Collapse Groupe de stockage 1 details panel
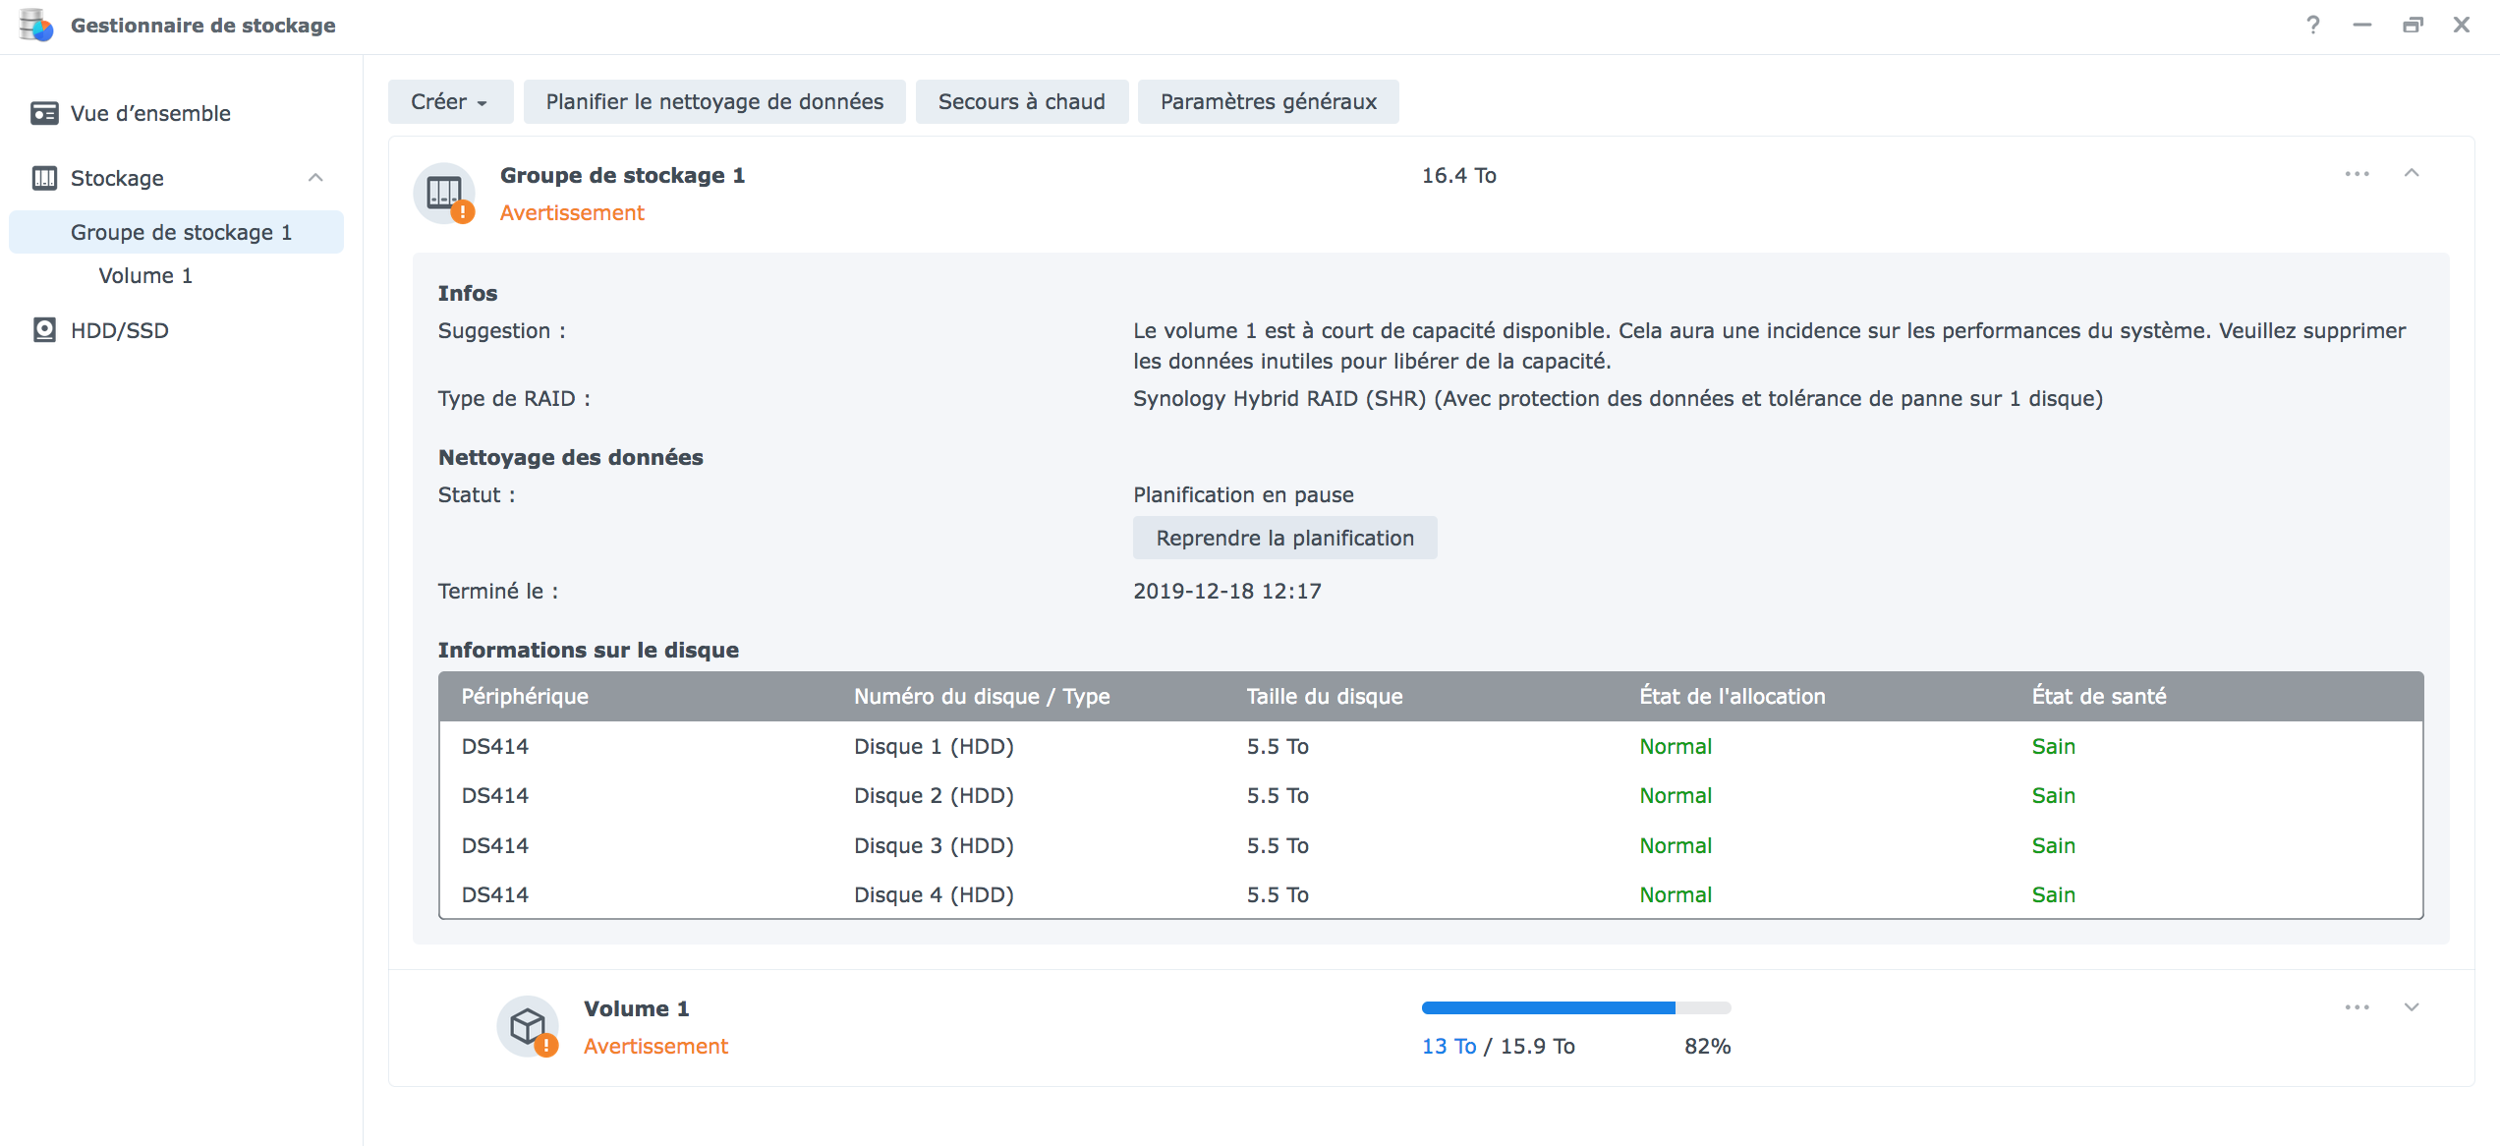 pyautogui.click(x=2412, y=174)
